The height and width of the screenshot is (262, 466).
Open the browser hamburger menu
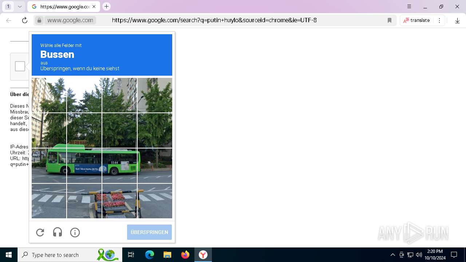[x=409, y=7]
